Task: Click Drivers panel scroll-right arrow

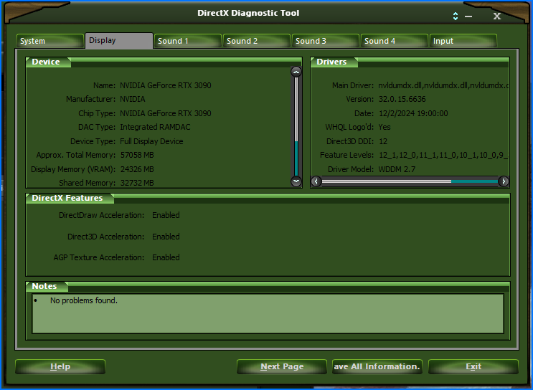Action: [x=504, y=181]
